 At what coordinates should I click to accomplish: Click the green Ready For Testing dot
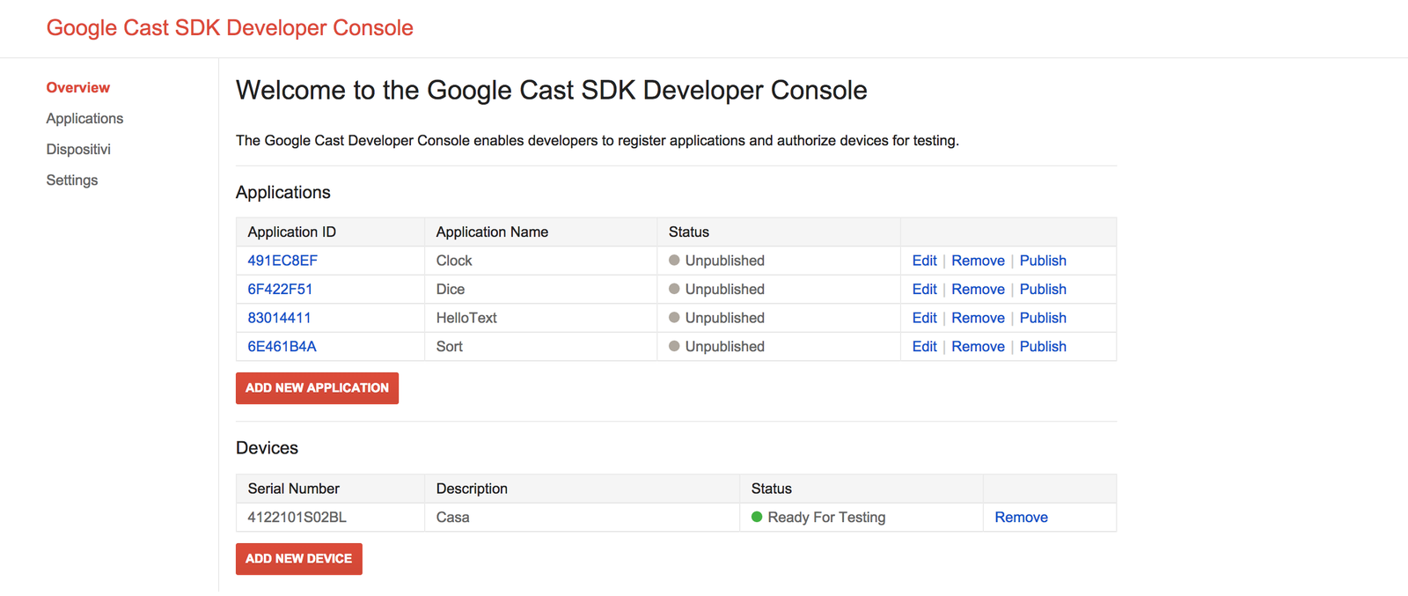pyautogui.click(x=757, y=517)
